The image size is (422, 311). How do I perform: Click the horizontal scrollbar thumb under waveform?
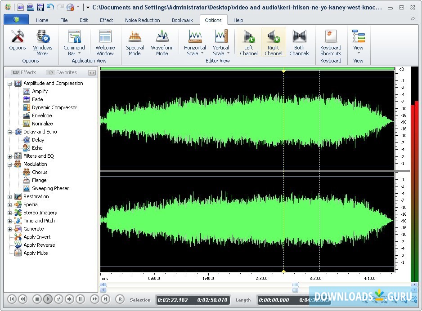[x=295, y=284]
